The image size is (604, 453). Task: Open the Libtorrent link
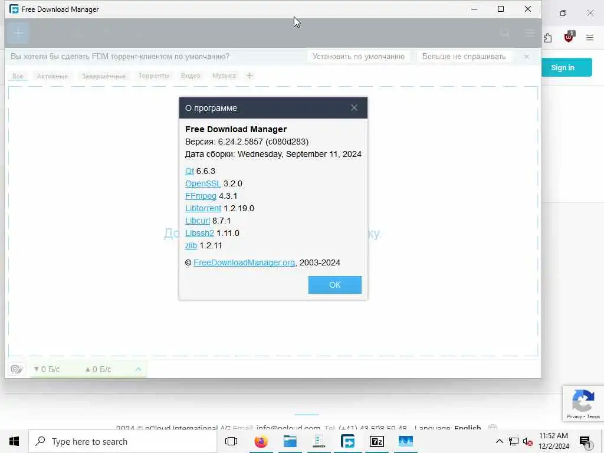click(203, 208)
